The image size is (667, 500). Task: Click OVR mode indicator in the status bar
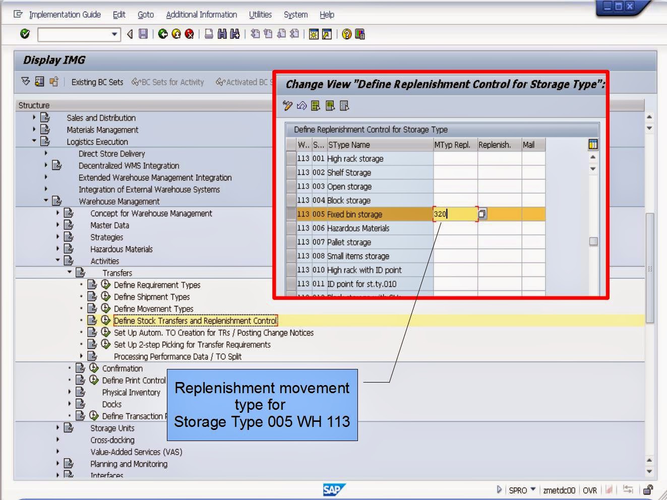(590, 490)
